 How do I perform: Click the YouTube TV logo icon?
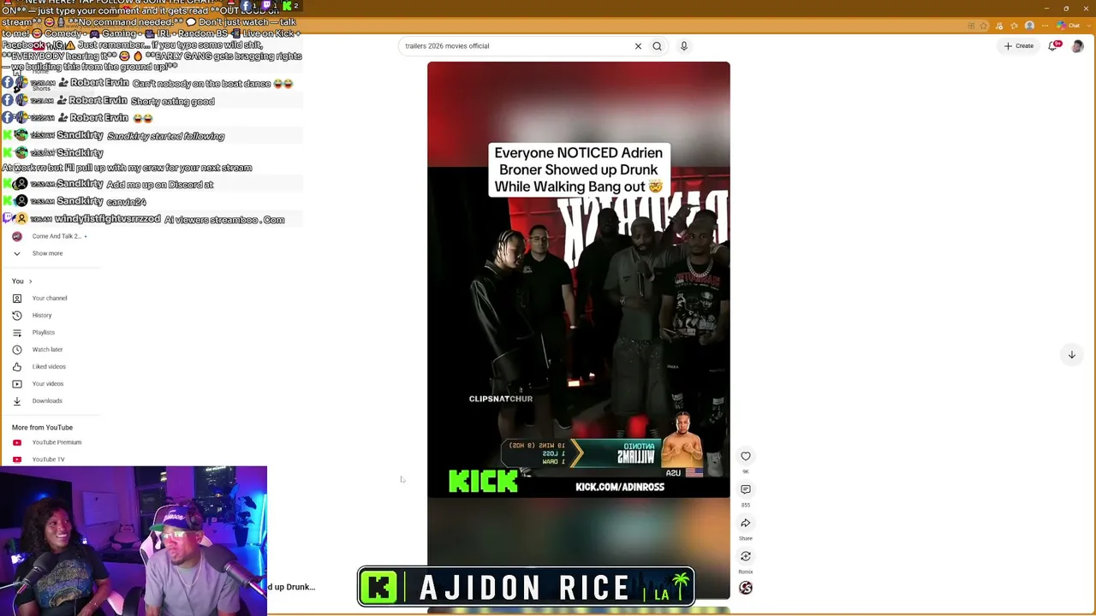coord(17,459)
